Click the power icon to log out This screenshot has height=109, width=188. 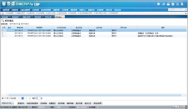(x=177, y=4)
